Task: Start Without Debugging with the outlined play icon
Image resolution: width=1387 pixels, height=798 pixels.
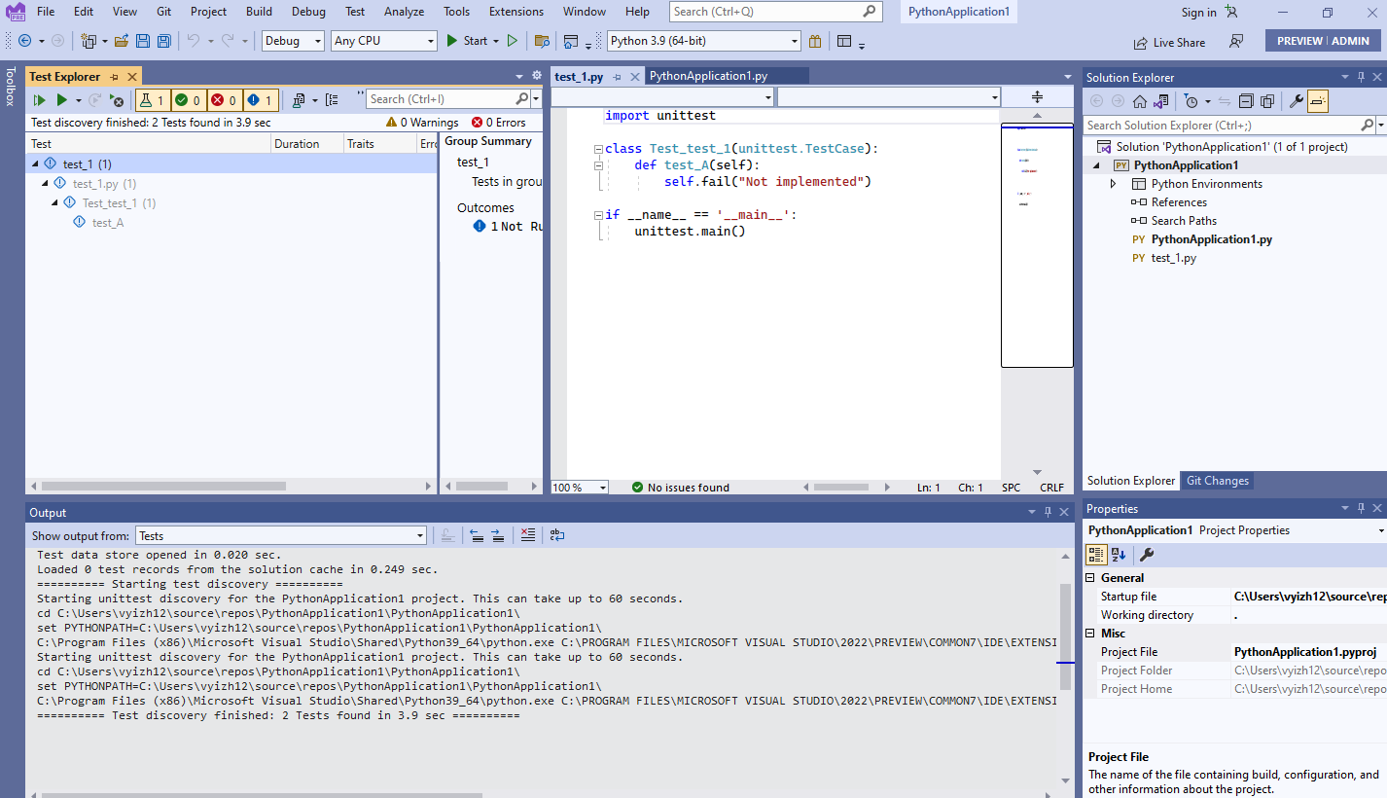Action: 513,41
